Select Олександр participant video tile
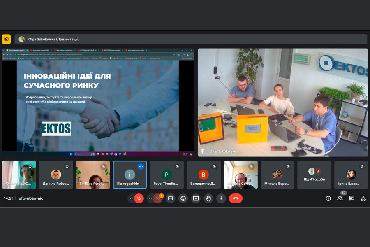The height and width of the screenshot is (247, 370). 19,175
